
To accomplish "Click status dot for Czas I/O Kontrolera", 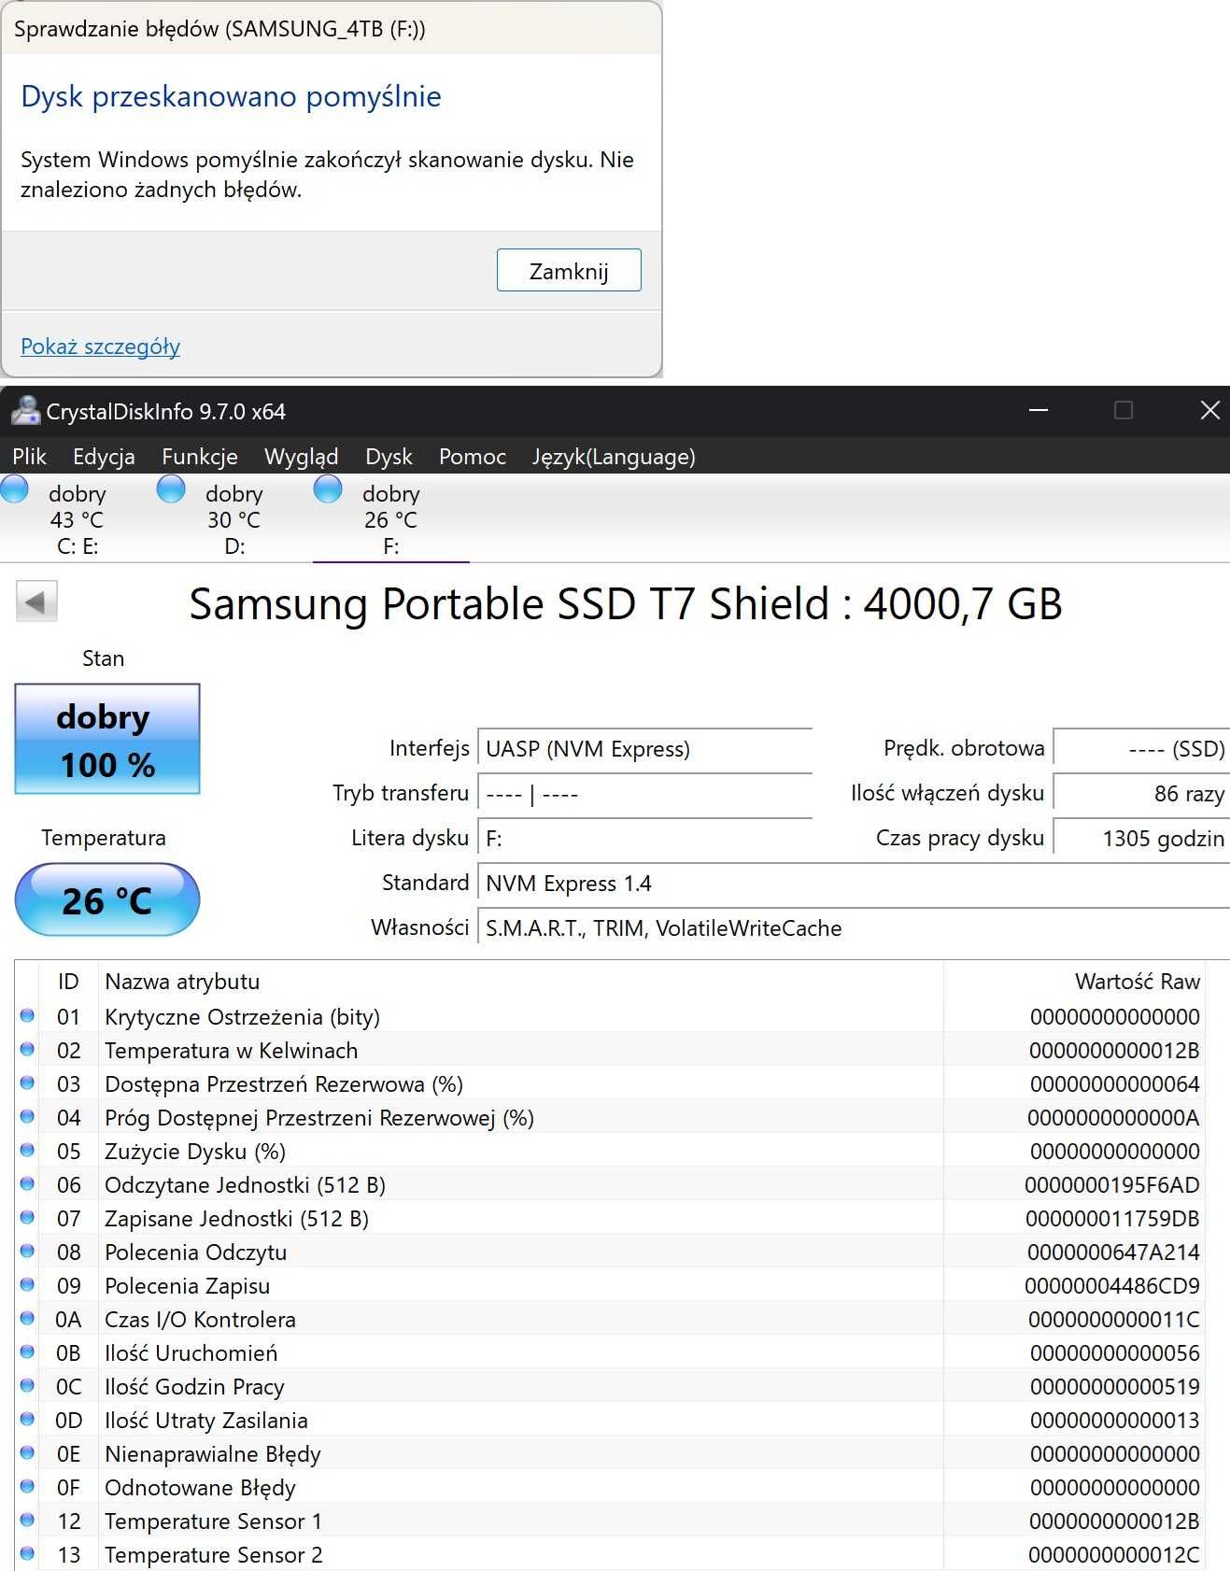I will [27, 1319].
